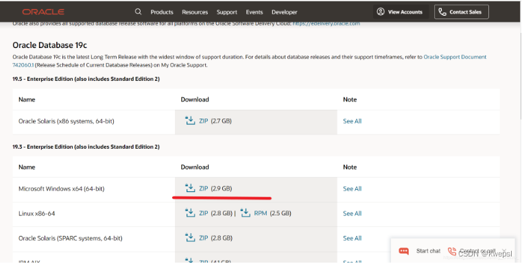The image size is (522, 264).
Task: Open the Events menu
Action: click(254, 12)
